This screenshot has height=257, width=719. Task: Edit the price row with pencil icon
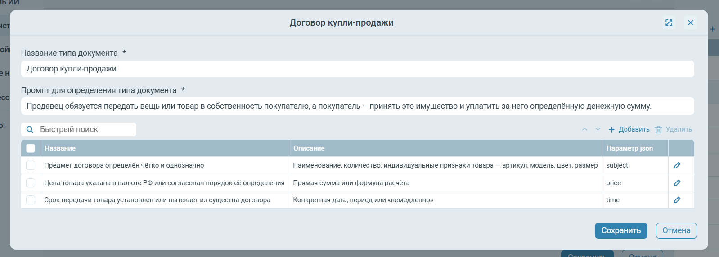click(677, 183)
